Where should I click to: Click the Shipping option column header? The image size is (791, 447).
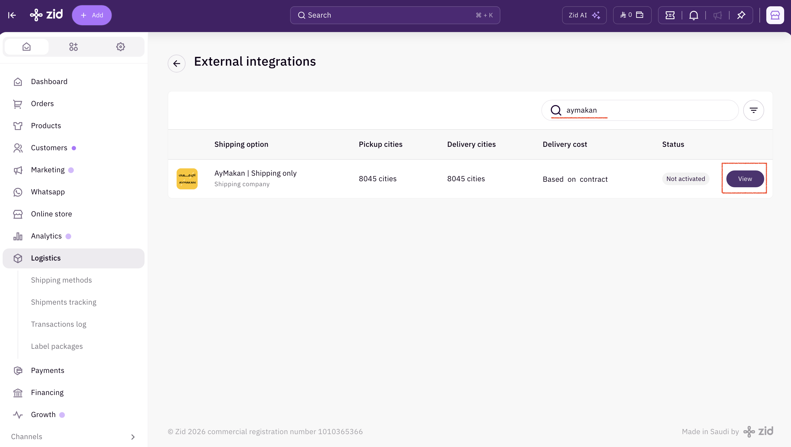coord(241,144)
